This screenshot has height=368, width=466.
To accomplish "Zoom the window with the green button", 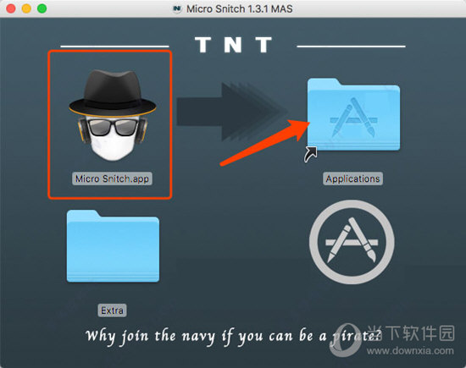I will (x=42, y=8).
